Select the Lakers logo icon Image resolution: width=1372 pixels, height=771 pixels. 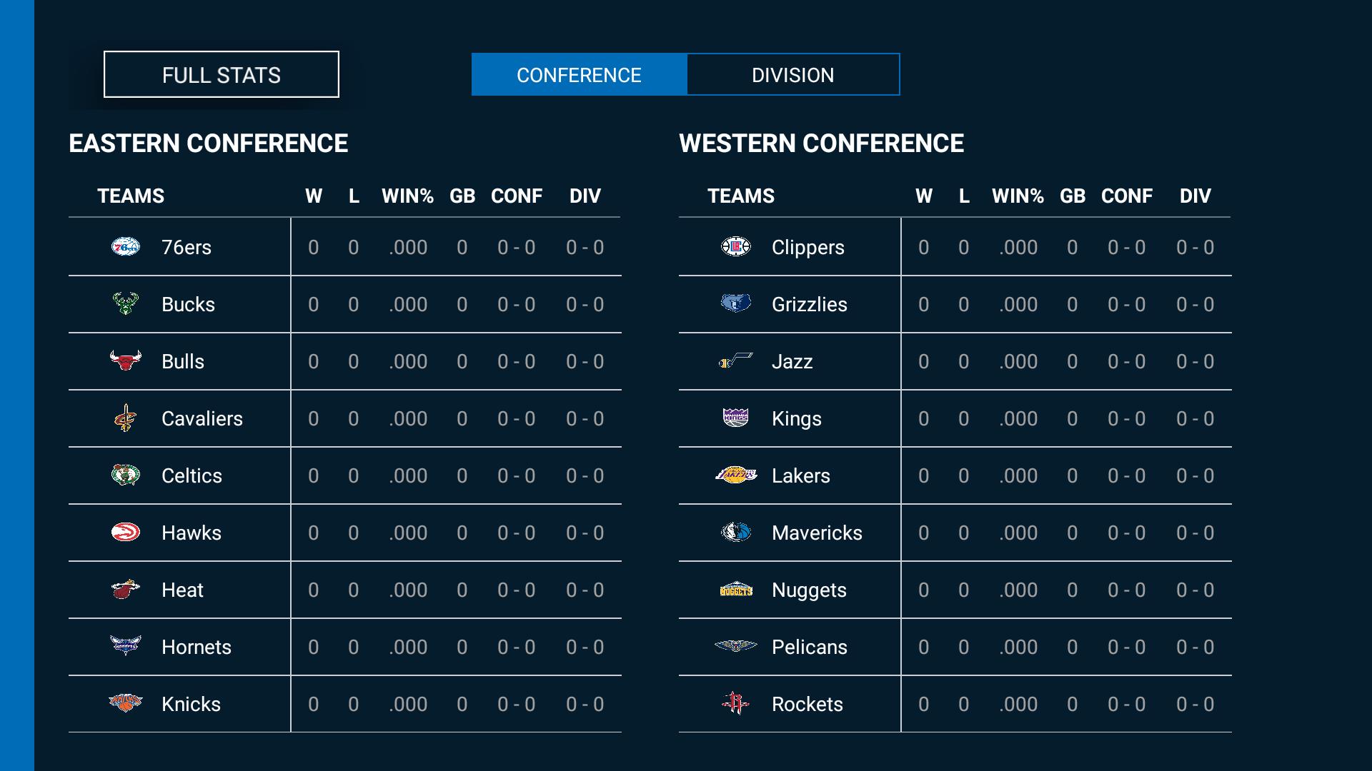pyautogui.click(x=736, y=475)
